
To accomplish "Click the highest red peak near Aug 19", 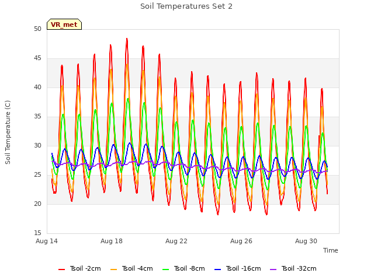I will pos(127,39).
